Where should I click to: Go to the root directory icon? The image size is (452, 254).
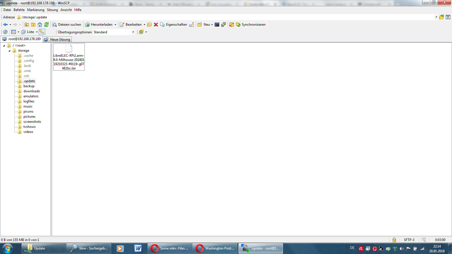click(33, 25)
